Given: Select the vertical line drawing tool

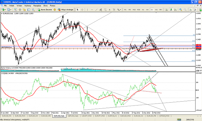Looking at the screenshot, I should click(87, 10).
